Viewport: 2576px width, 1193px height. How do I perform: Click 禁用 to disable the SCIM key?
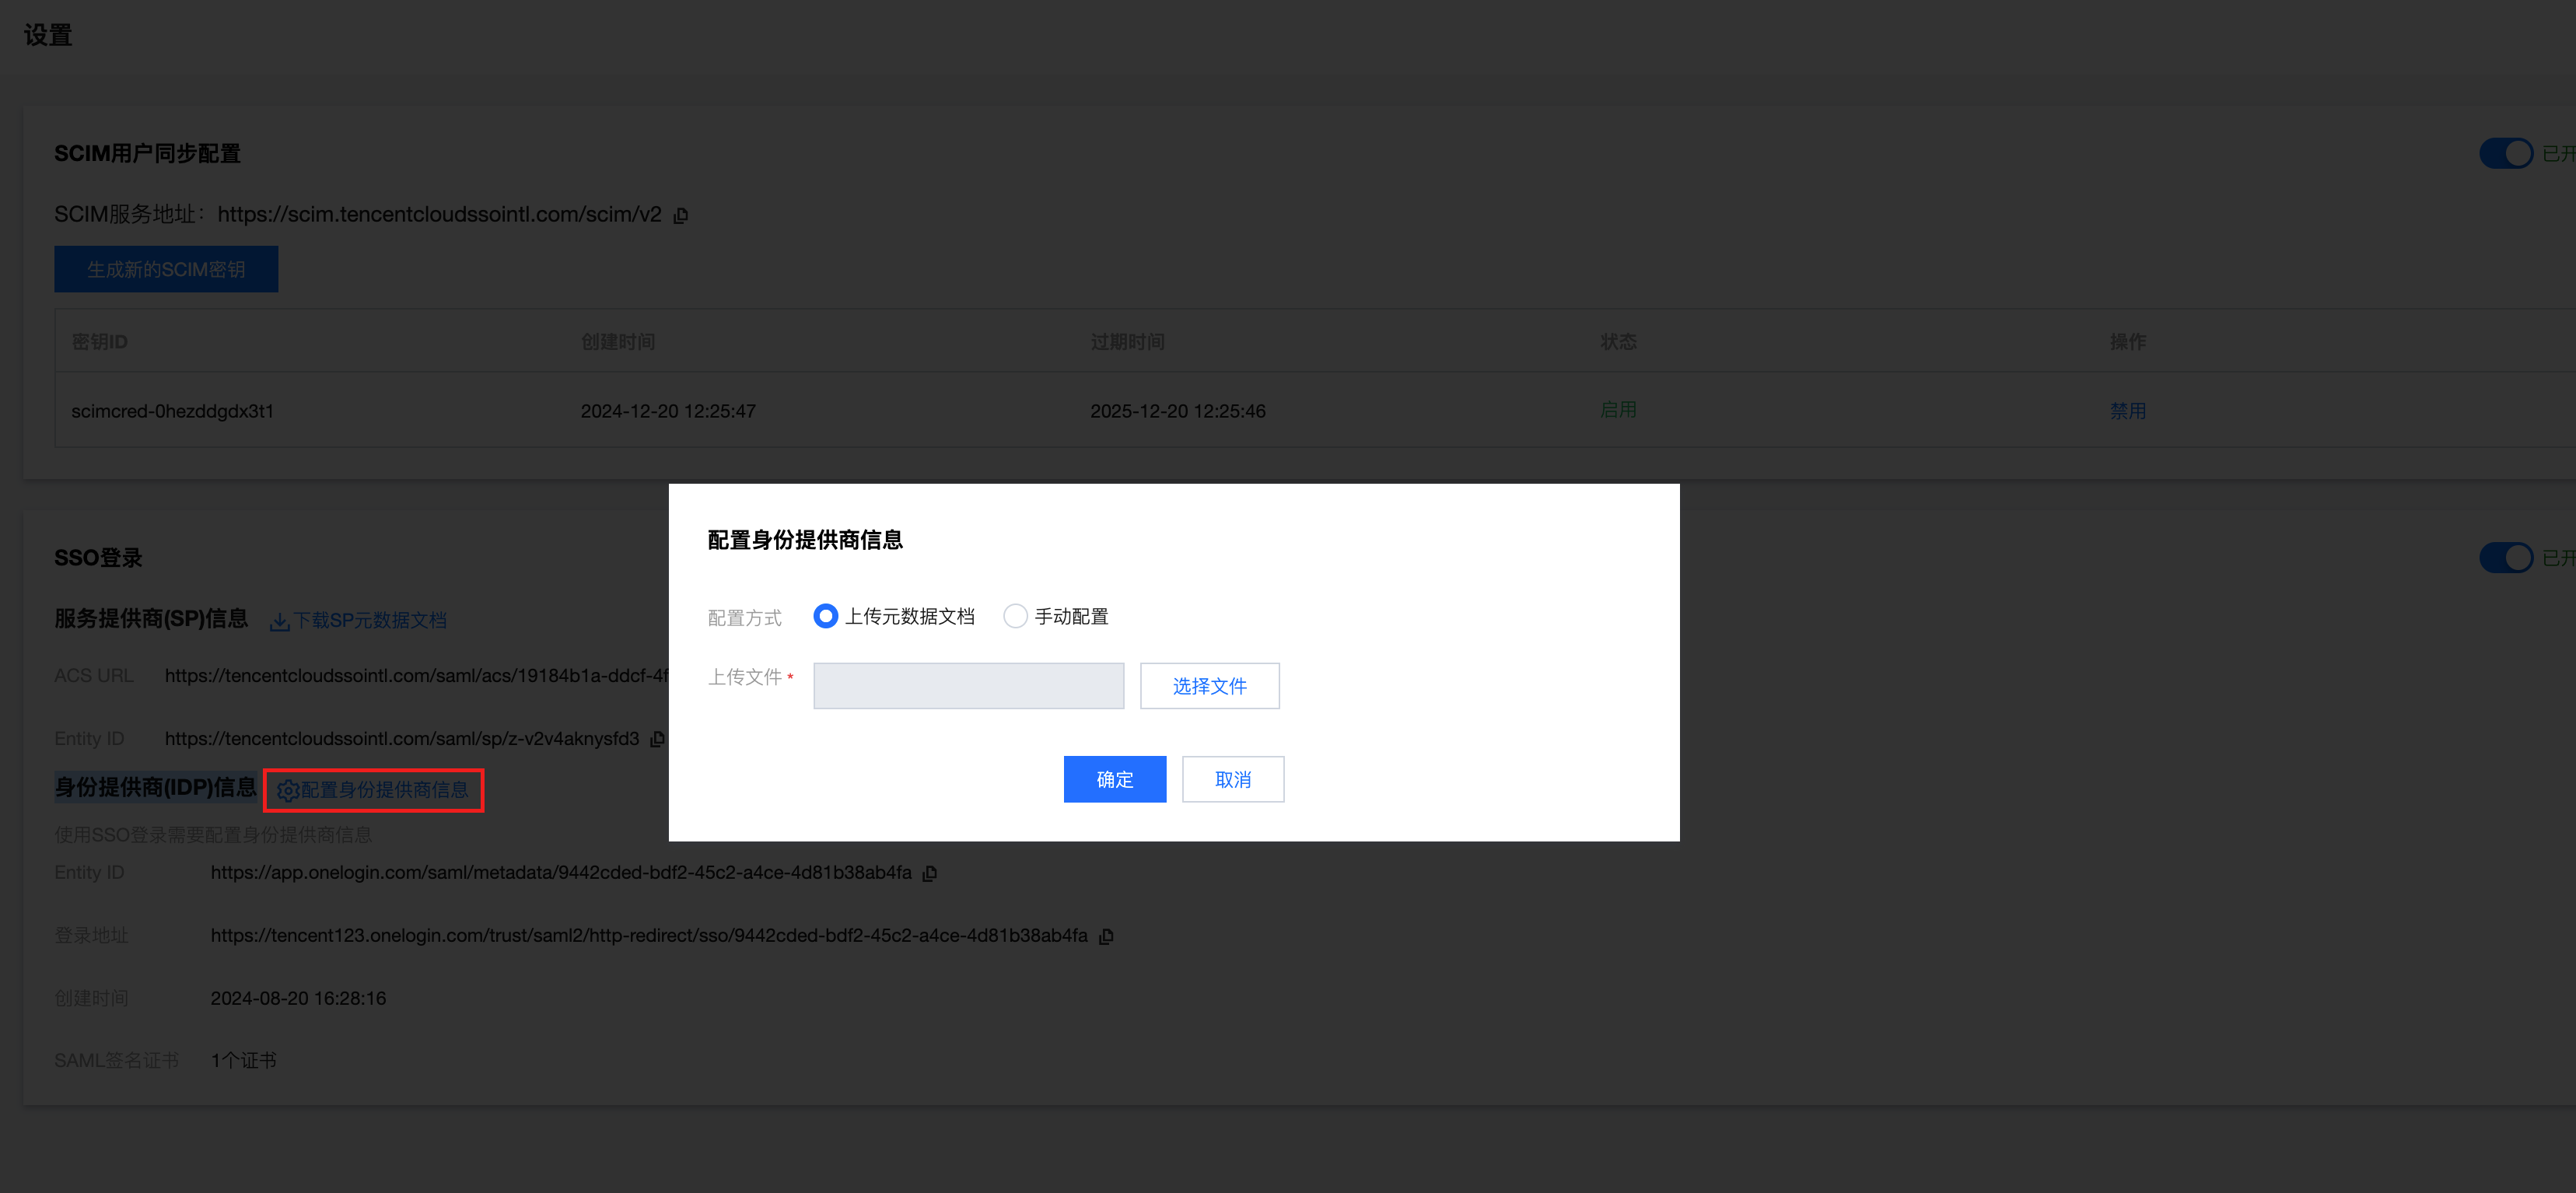click(2127, 411)
